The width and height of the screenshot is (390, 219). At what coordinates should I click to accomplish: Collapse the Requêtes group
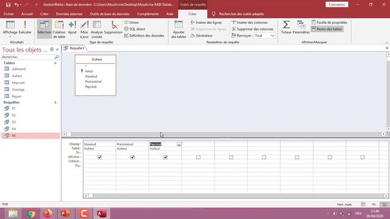point(55,102)
